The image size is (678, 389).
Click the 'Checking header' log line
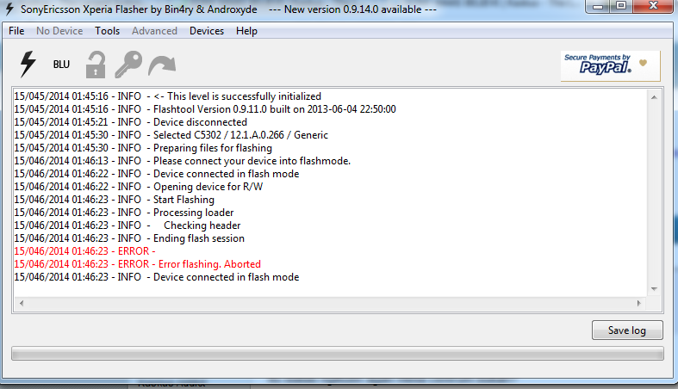(128, 225)
